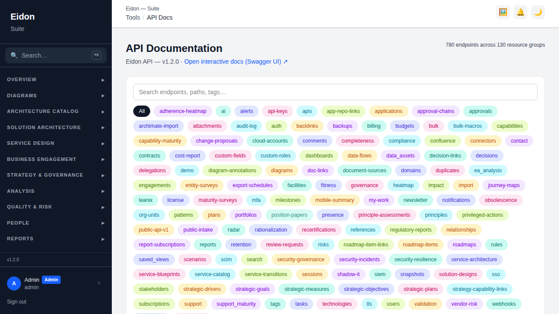This screenshot has height=314, width=559.
Task: Expand the Diagrams section
Action: click(56, 96)
